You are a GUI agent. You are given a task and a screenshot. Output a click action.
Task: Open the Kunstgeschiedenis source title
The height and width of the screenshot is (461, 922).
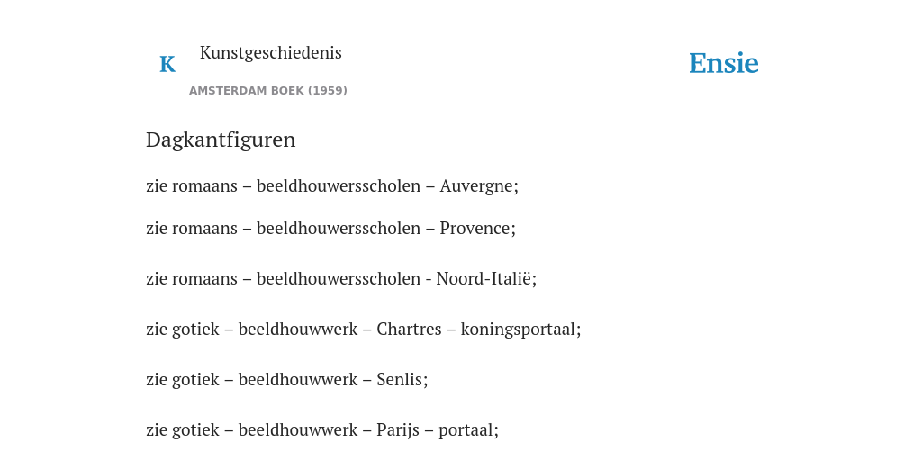coord(270,53)
